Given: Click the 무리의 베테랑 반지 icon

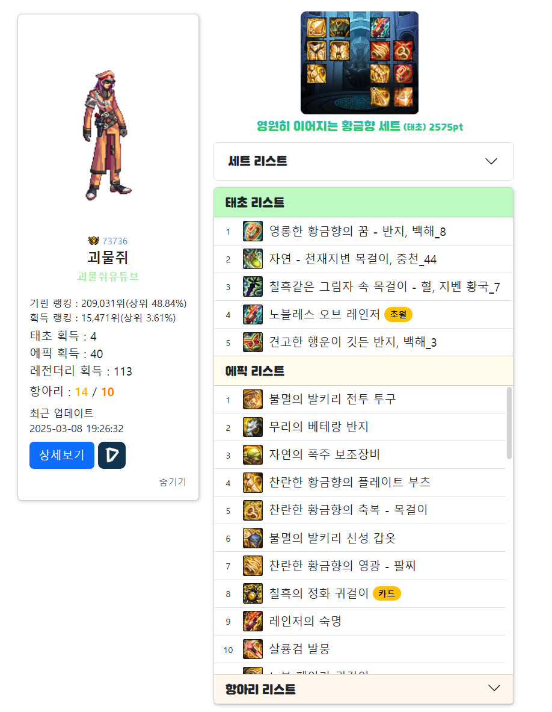Looking at the screenshot, I should point(253,427).
